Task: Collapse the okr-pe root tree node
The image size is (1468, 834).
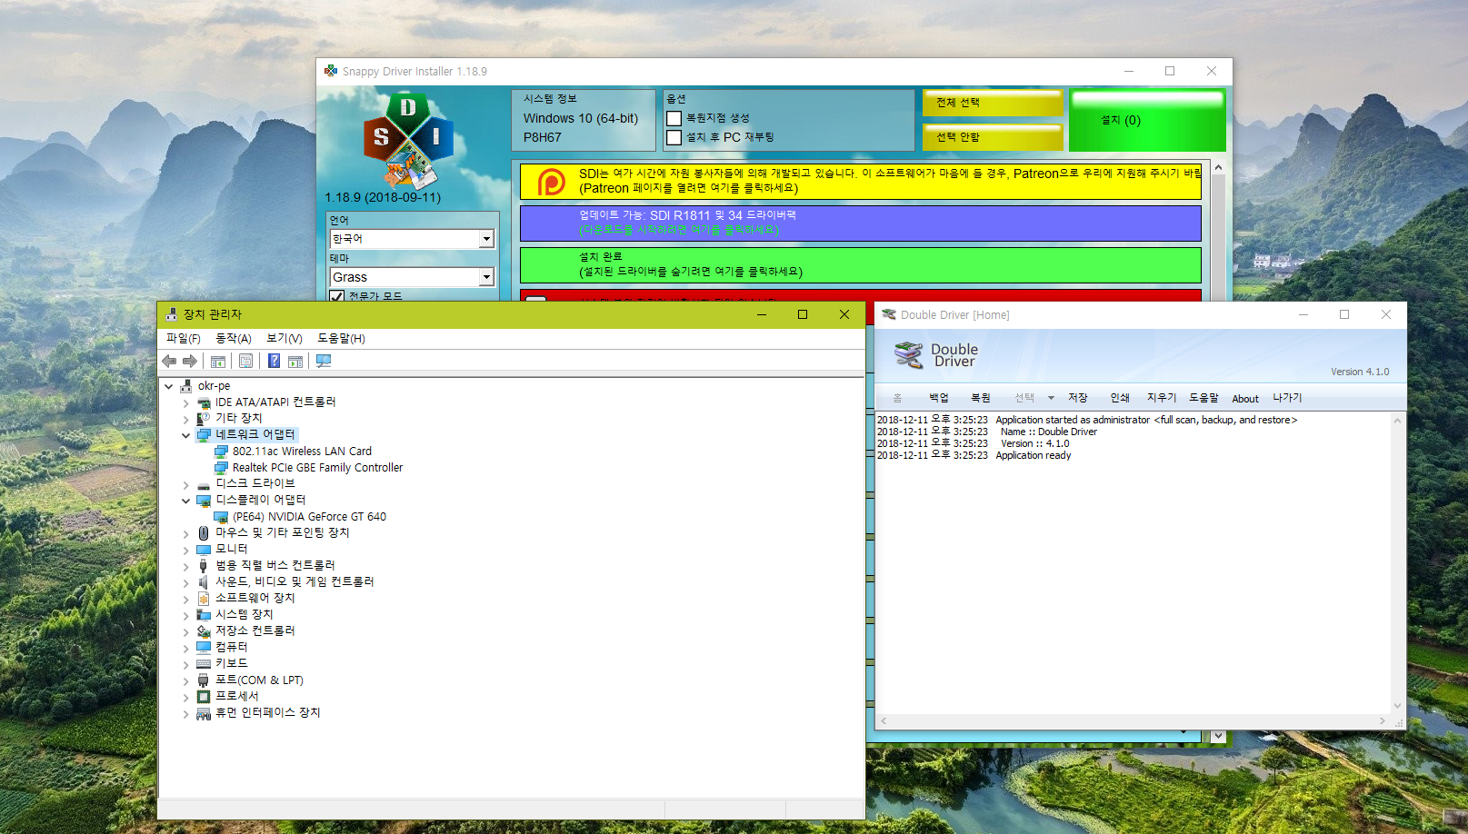Action: coord(169,386)
